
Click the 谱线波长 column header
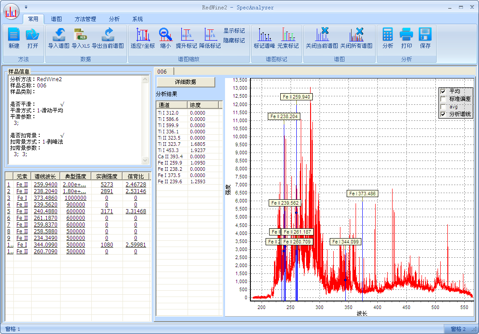pos(45,176)
